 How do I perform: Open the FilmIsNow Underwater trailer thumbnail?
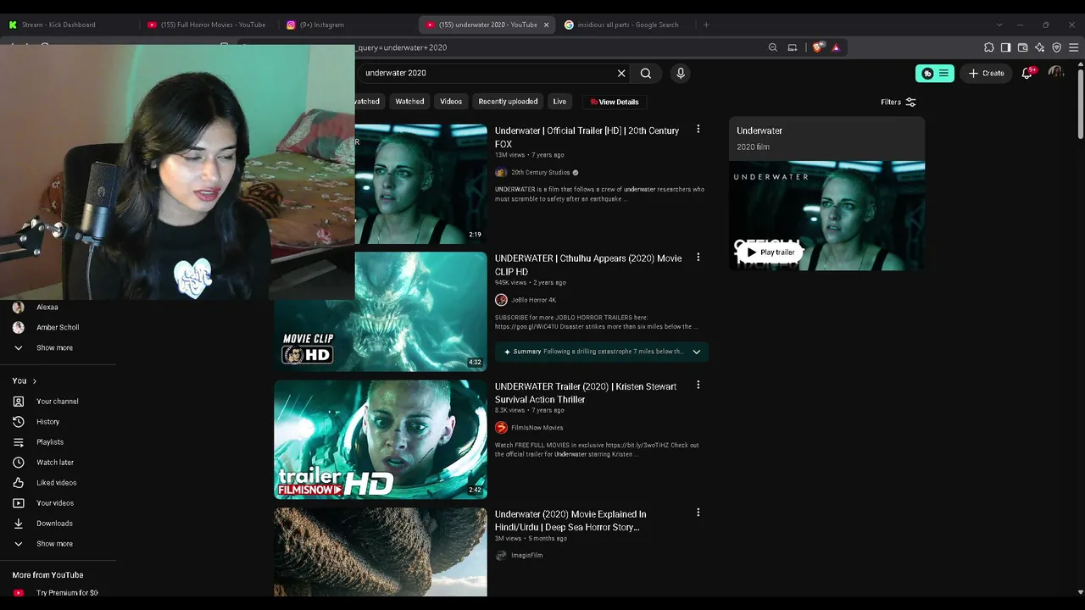click(381, 440)
